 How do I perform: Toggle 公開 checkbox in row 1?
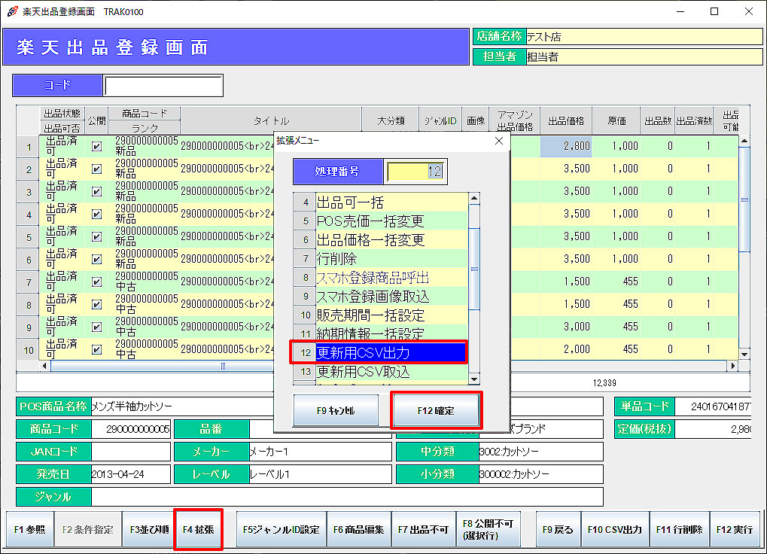click(96, 147)
